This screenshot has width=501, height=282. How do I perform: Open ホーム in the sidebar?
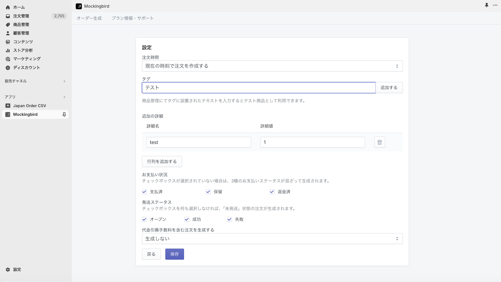tap(19, 7)
